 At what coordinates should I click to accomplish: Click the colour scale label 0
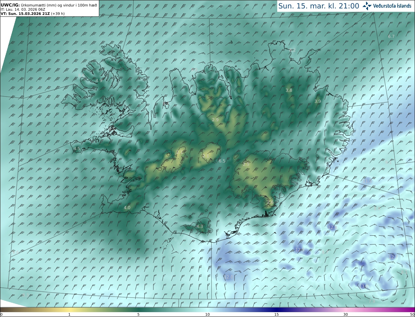tap(1, 314)
